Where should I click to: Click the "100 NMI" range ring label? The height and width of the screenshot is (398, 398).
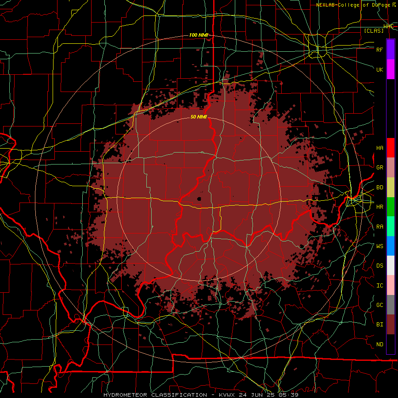coord(199,35)
